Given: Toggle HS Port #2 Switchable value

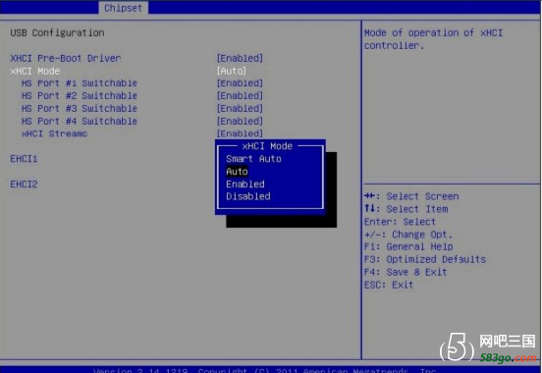Looking at the screenshot, I should 240,96.
